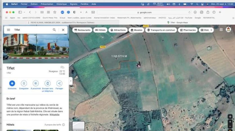Select the Restaurants category chip
Viewport: 235px width, 131px height.
point(82,30)
